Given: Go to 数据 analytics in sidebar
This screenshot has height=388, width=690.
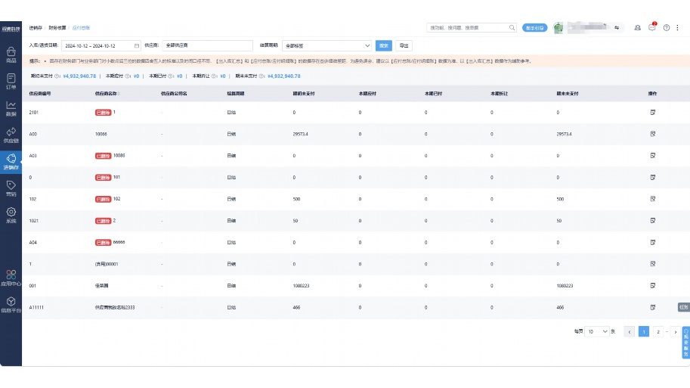Looking at the screenshot, I should [11, 108].
